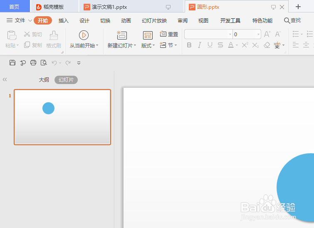
Task: Click the Print icon in quick toolbar
Action: (x=33, y=63)
